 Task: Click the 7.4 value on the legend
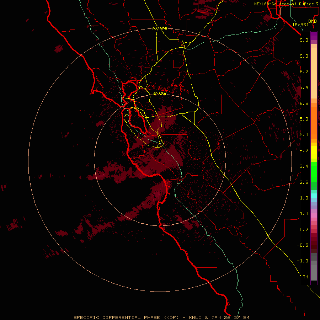click(x=304, y=87)
